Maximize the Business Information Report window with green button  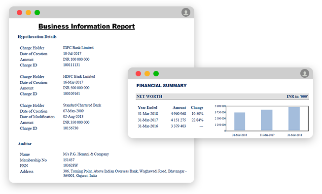[37, 12]
